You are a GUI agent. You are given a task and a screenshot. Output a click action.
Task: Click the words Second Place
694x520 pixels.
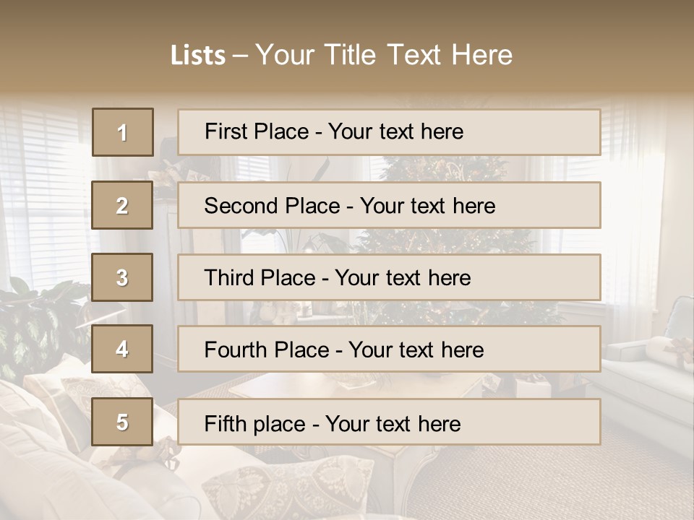(x=271, y=206)
